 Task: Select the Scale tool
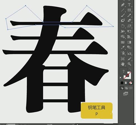coord(129,26)
